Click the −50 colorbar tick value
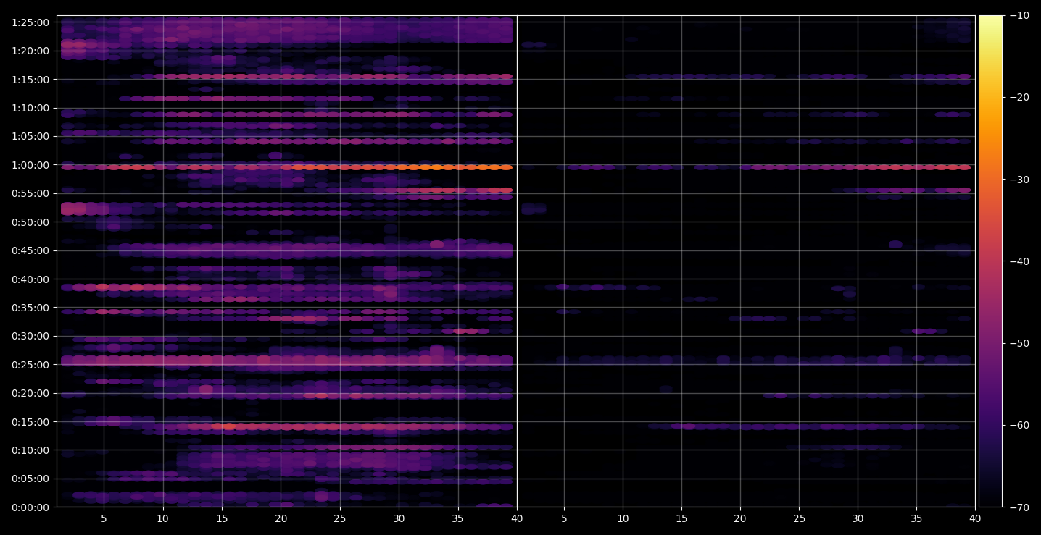Screen dimensions: 1041x535 tap(1019, 343)
